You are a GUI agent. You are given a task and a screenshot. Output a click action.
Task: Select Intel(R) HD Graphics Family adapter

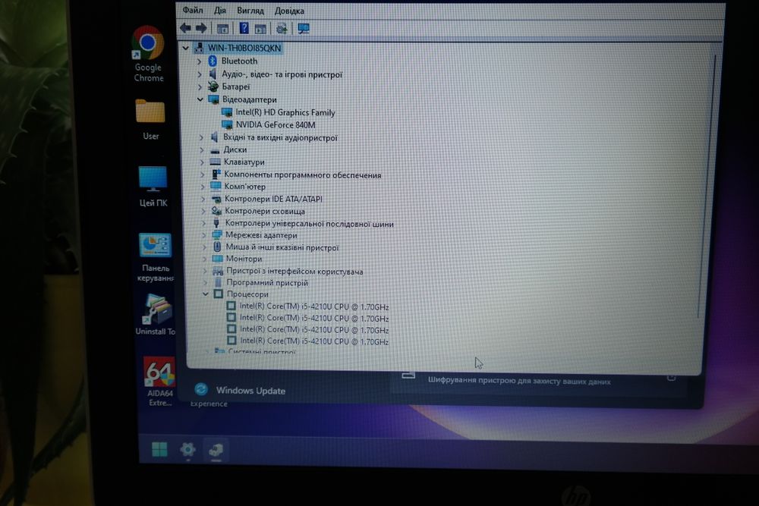coord(285,112)
